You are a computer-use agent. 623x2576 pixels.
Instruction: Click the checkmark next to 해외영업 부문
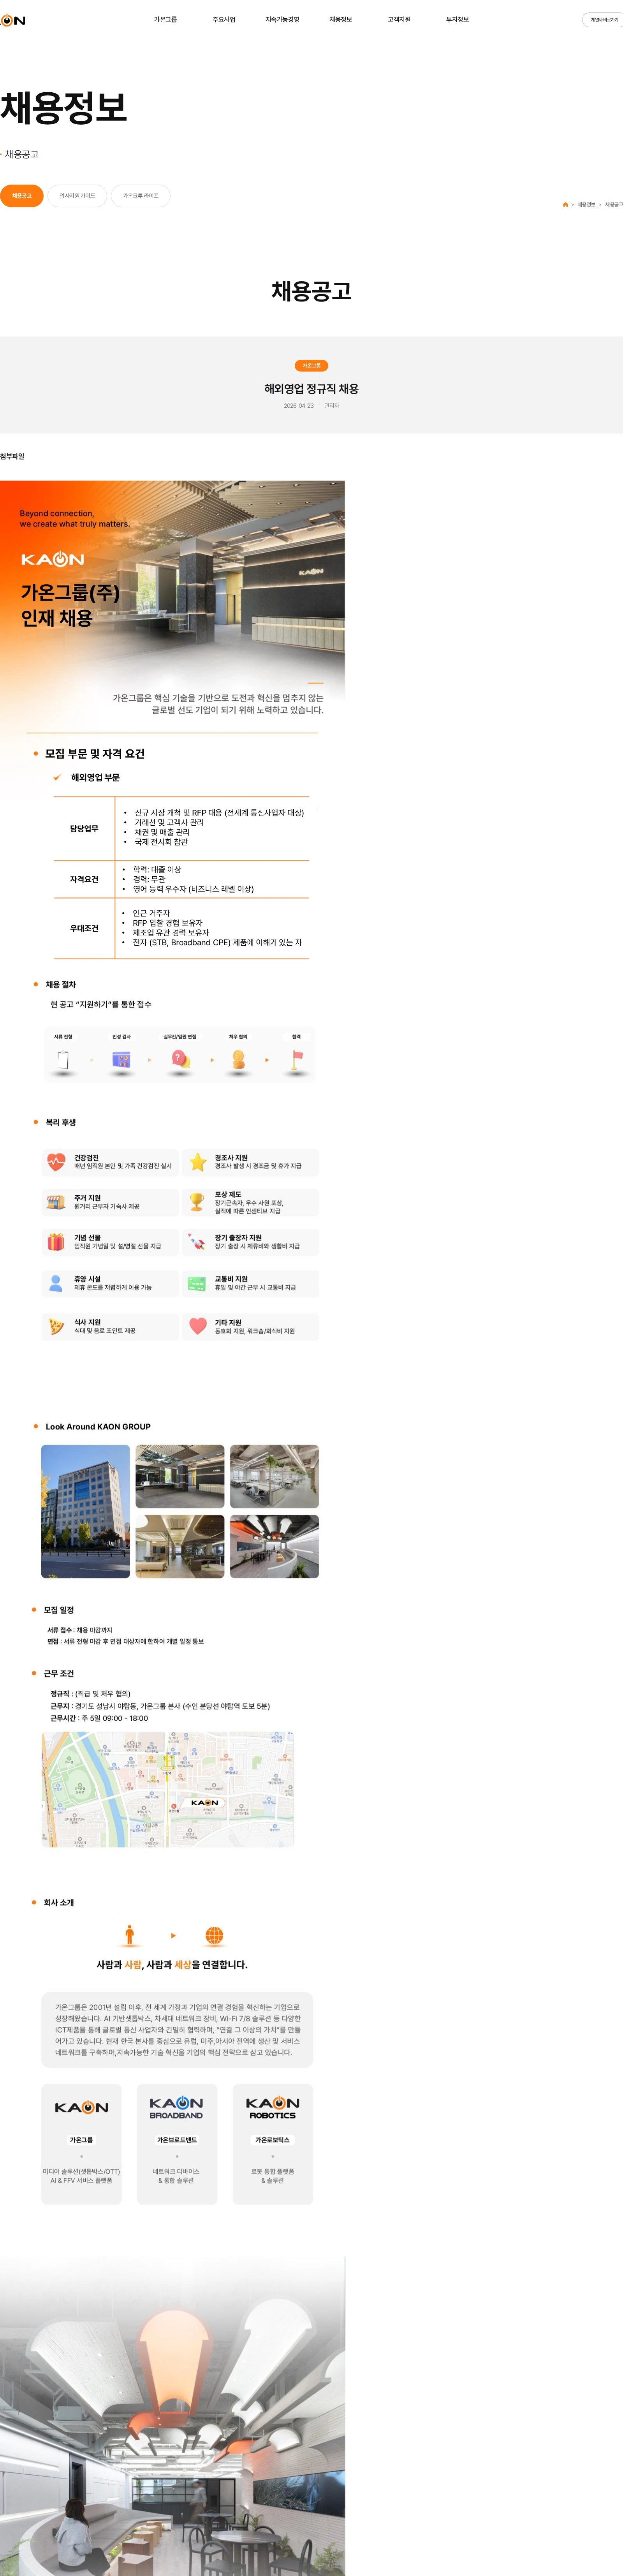[x=57, y=777]
